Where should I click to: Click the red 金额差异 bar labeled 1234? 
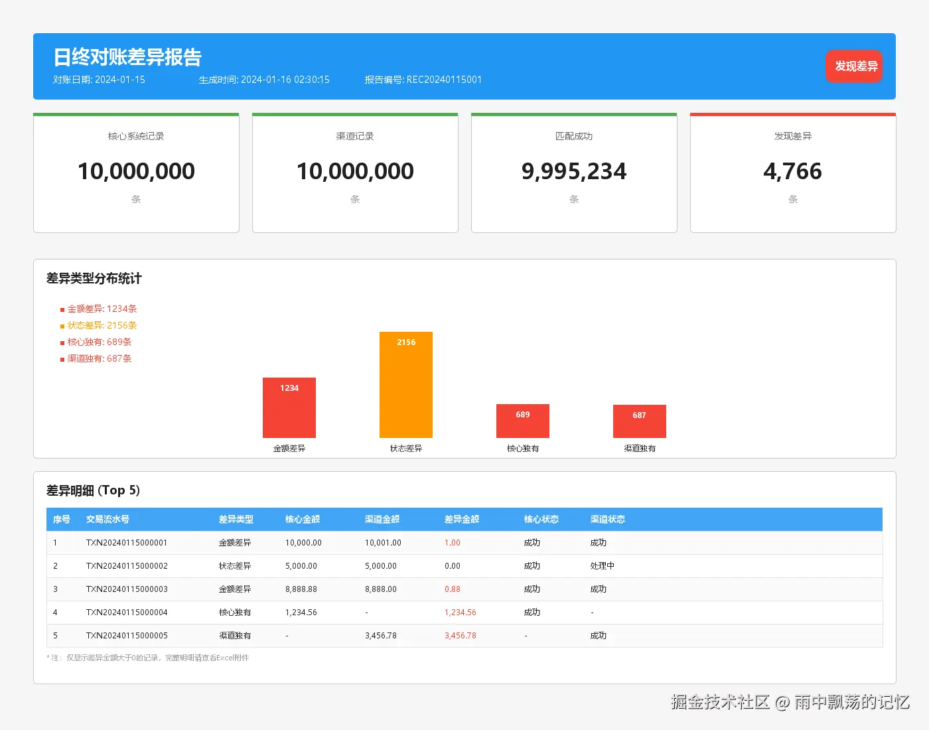click(x=289, y=408)
